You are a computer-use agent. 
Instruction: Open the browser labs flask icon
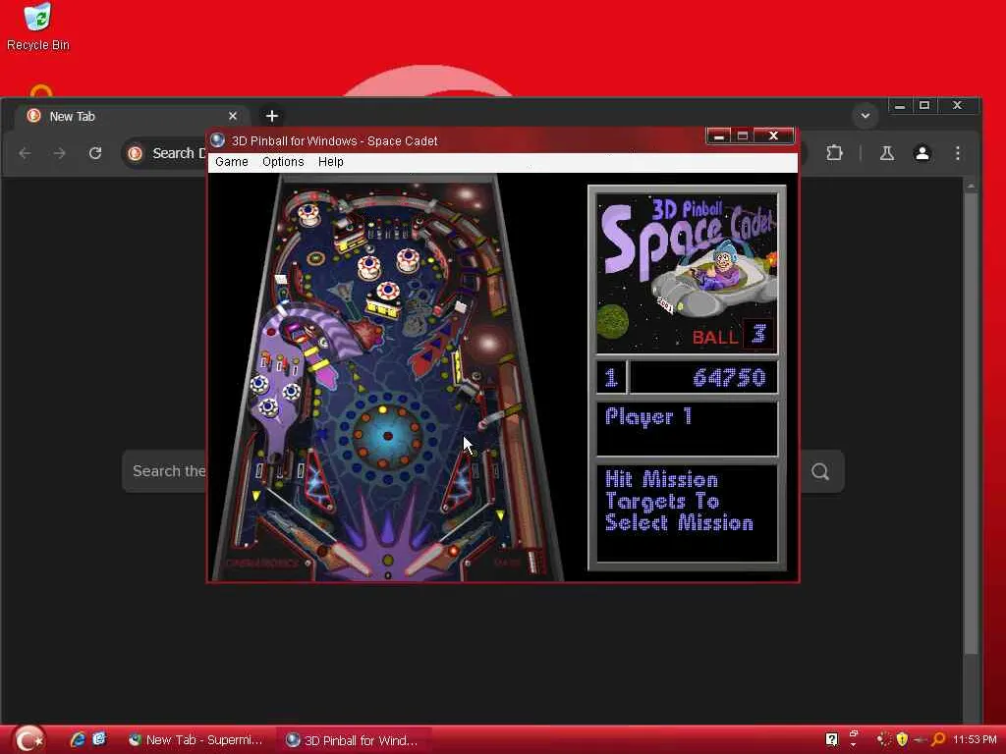(887, 153)
